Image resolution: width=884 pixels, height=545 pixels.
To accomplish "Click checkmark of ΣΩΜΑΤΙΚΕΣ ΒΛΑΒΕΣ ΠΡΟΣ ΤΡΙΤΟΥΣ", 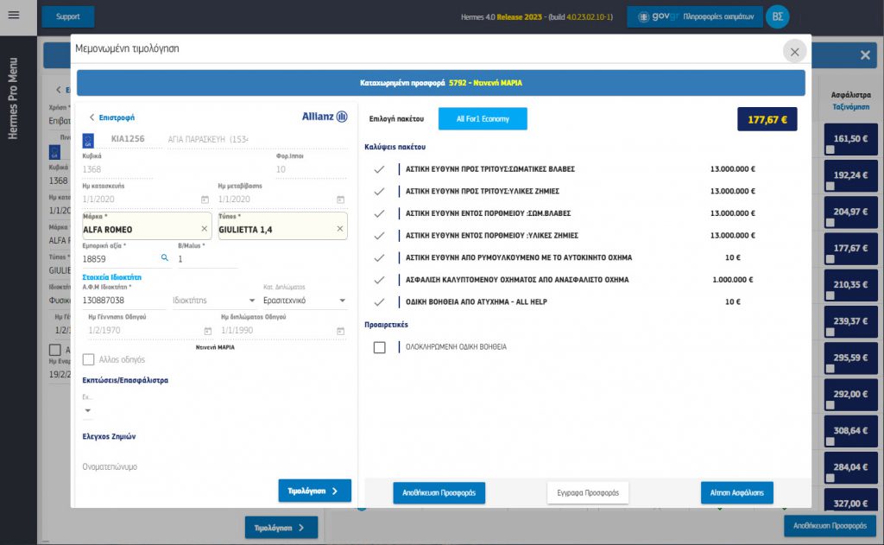I will point(380,169).
